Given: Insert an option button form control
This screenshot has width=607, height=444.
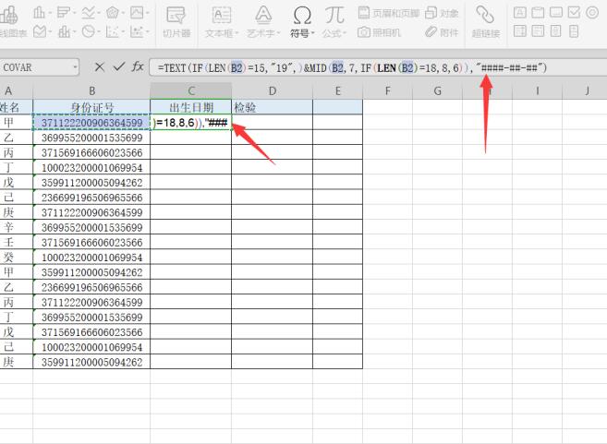Looking at the screenshot, I should click(592, 13).
